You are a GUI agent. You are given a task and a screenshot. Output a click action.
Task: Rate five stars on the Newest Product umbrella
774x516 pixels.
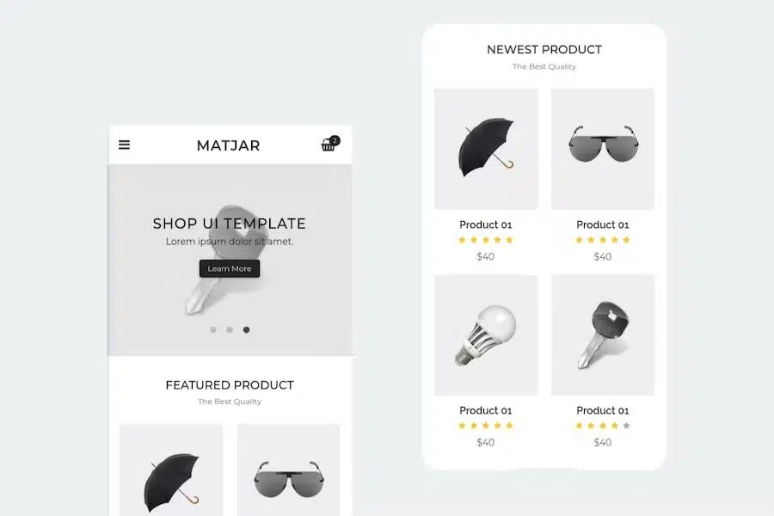tap(509, 240)
